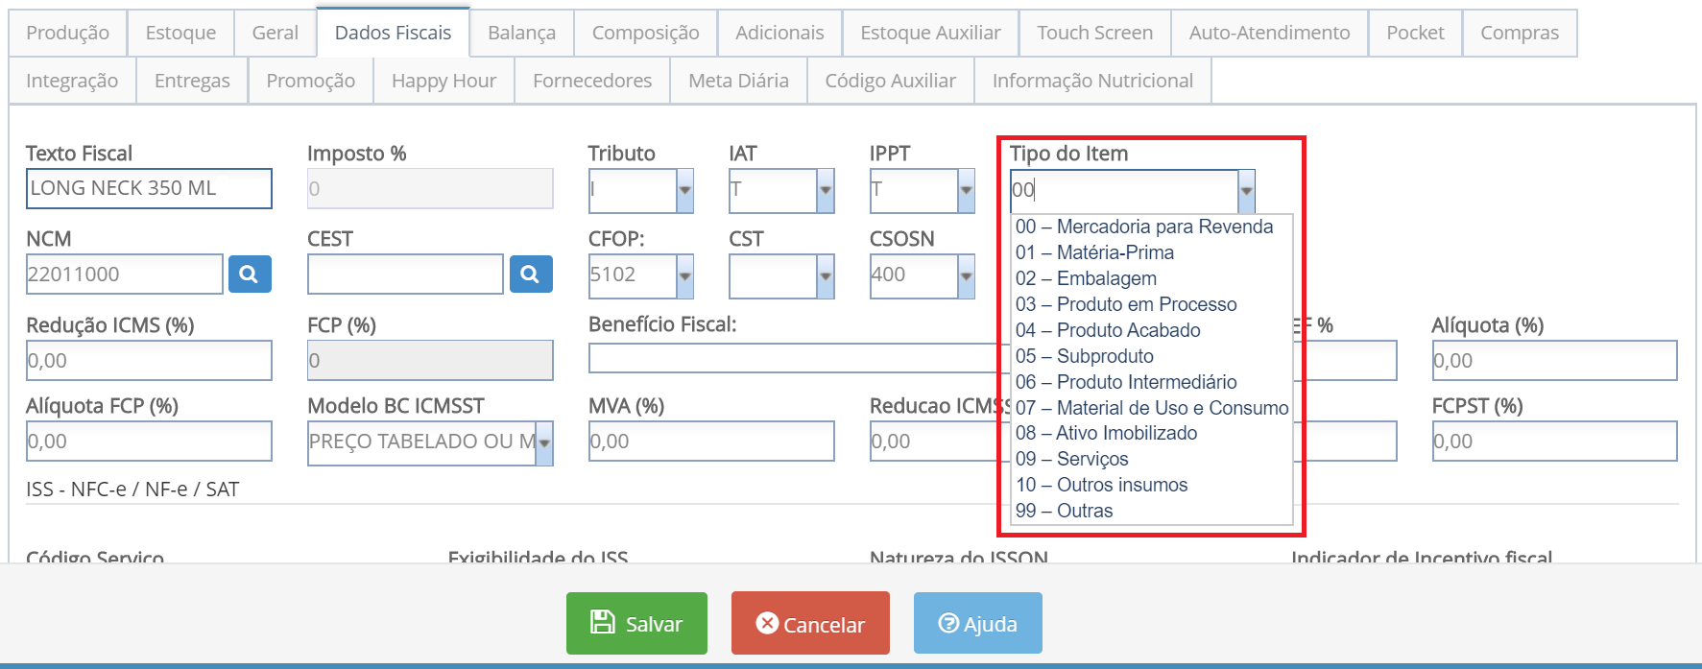Switch to Estoque Auxiliar tab
The height and width of the screenshot is (669, 1702).
point(930,33)
